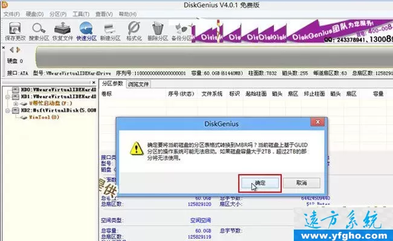Click the 磁头数:255 text
The height and width of the screenshot is (241, 393).
pos(295,73)
